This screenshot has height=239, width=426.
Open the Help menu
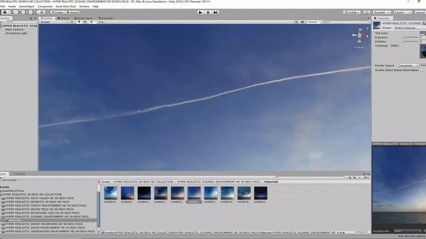(95, 6)
